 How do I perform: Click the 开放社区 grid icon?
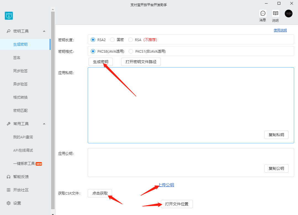pos(9,190)
